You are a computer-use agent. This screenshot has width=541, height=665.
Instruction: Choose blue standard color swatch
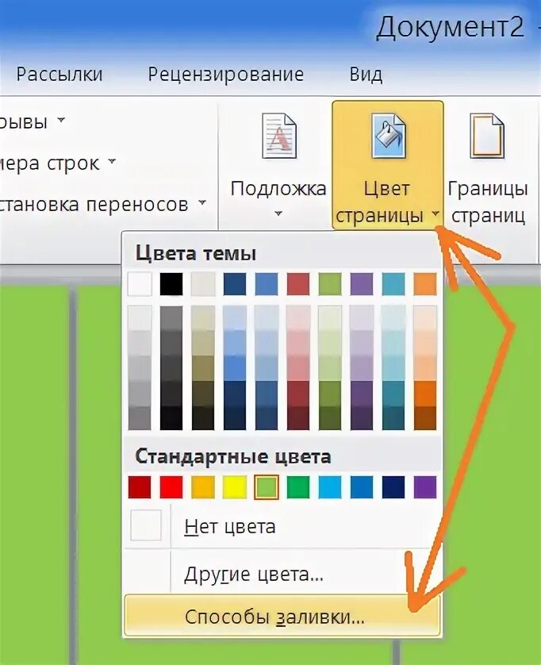pos(362,487)
